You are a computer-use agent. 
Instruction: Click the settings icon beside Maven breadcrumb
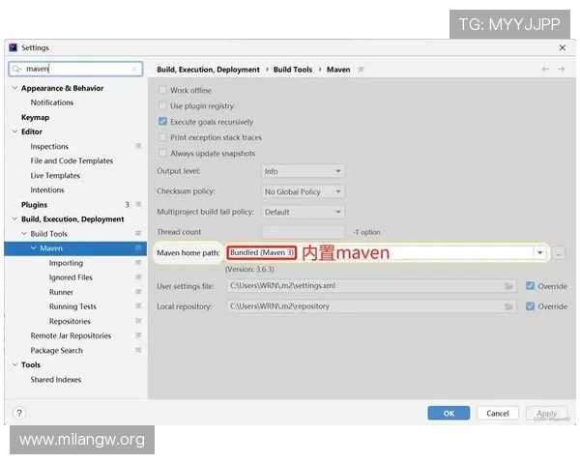tap(361, 70)
